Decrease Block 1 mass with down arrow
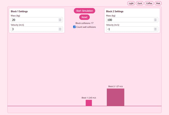169x115 pixels. (60, 21)
